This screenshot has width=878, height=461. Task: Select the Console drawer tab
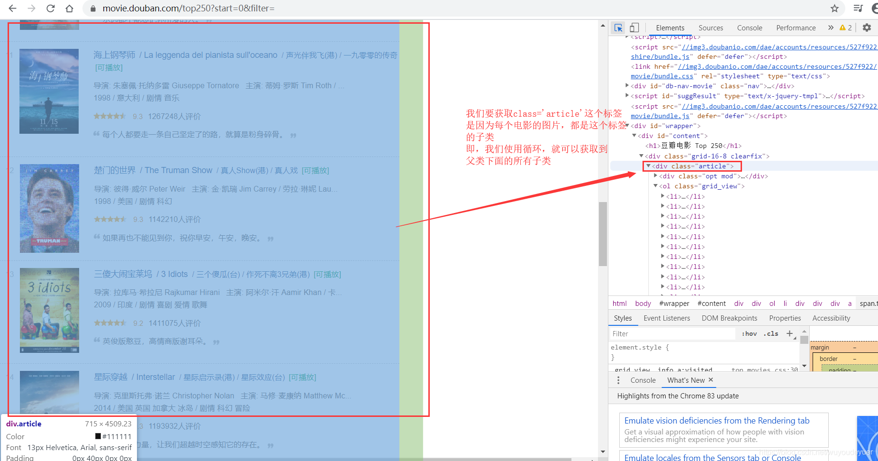(643, 380)
